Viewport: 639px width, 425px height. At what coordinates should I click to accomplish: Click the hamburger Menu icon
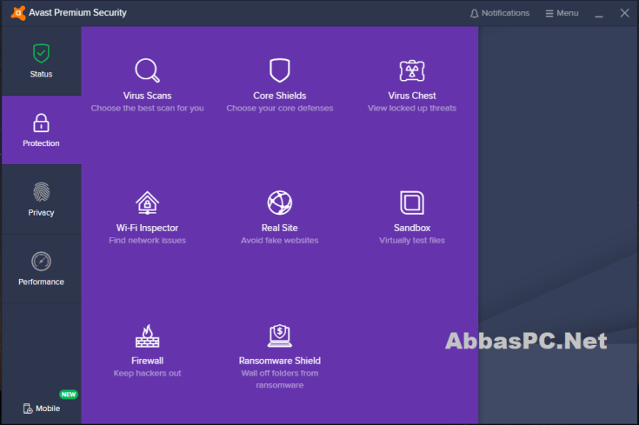[x=549, y=13]
